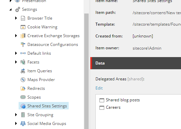The image size is (181, 129).
Task: Expand the Social Media Groups node
Action: [16, 124]
